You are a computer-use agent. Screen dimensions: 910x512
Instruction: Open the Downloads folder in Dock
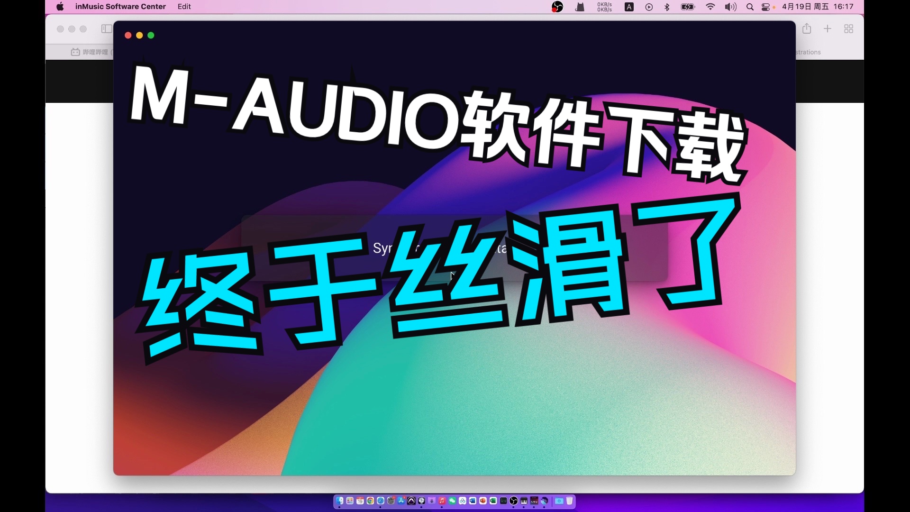[x=559, y=501]
